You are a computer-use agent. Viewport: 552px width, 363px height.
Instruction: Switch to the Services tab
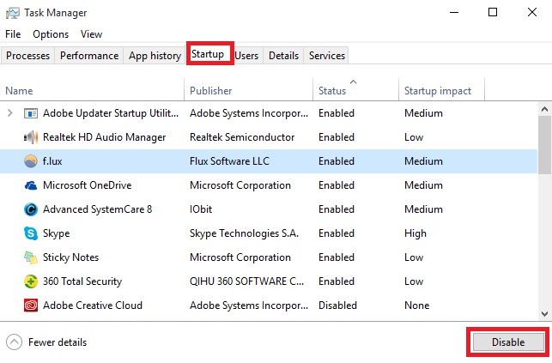coord(327,56)
